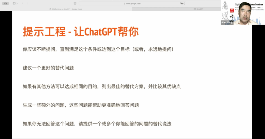Reload the page with refresh icon
The height and width of the screenshot is (139, 265).
point(184,3)
